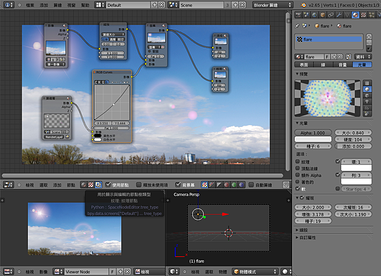Click the 大小: 0.840 halo size field

pyautogui.click(x=353, y=133)
